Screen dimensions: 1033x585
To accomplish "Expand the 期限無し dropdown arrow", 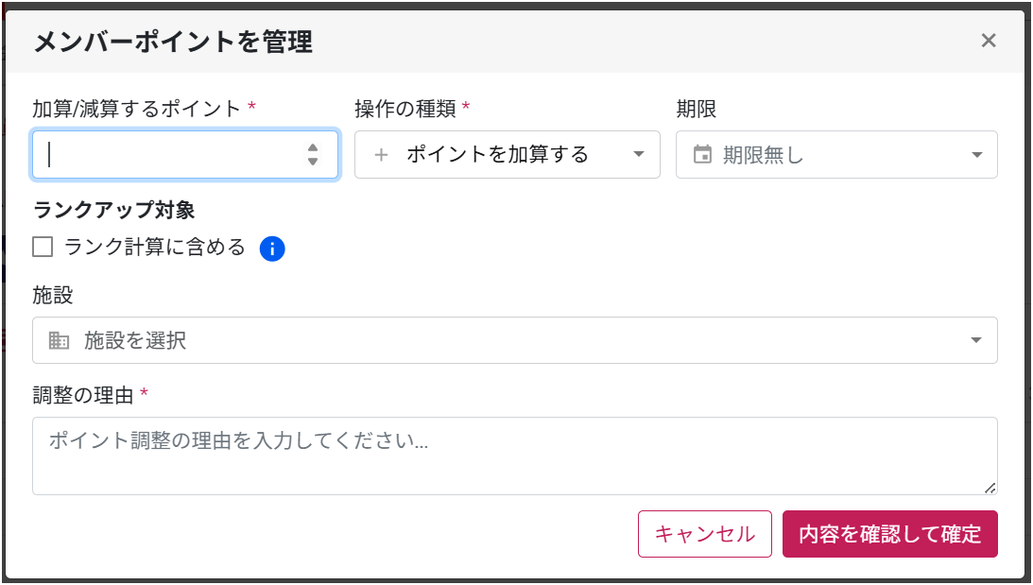I will coord(977,155).
